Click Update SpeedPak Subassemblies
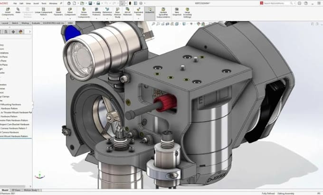This screenshot has width=323, height=195. (x=163, y=13)
